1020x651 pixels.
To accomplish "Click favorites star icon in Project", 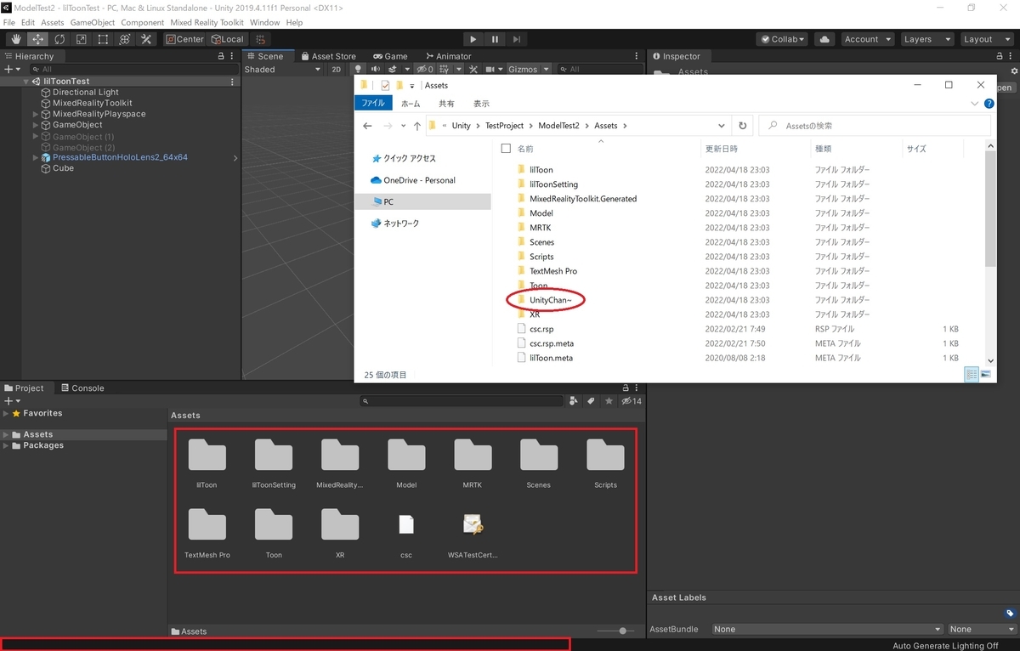I will coord(608,401).
